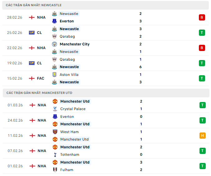Click the Qarabag crest in the 25.02.26 match
The height and width of the screenshot is (176, 211).
(x=54, y=36)
